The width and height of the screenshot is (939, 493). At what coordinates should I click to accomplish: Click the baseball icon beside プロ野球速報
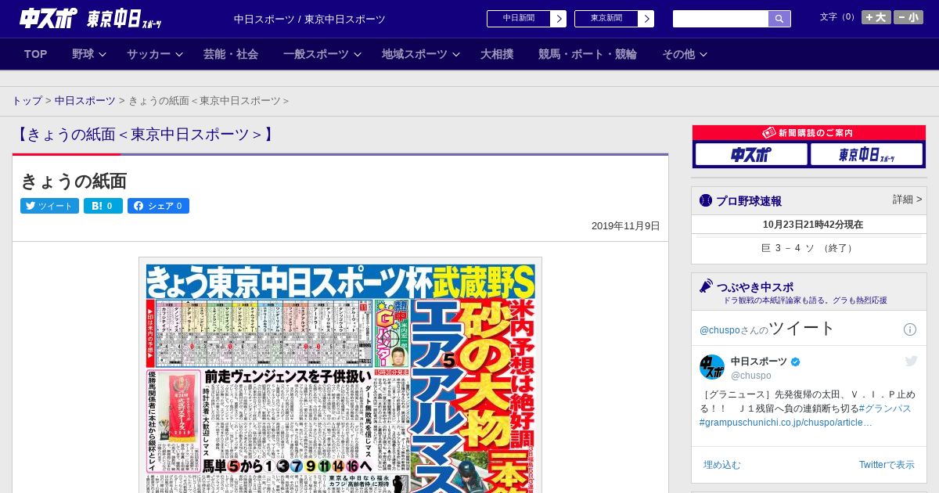pyautogui.click(x=706, y=201)
